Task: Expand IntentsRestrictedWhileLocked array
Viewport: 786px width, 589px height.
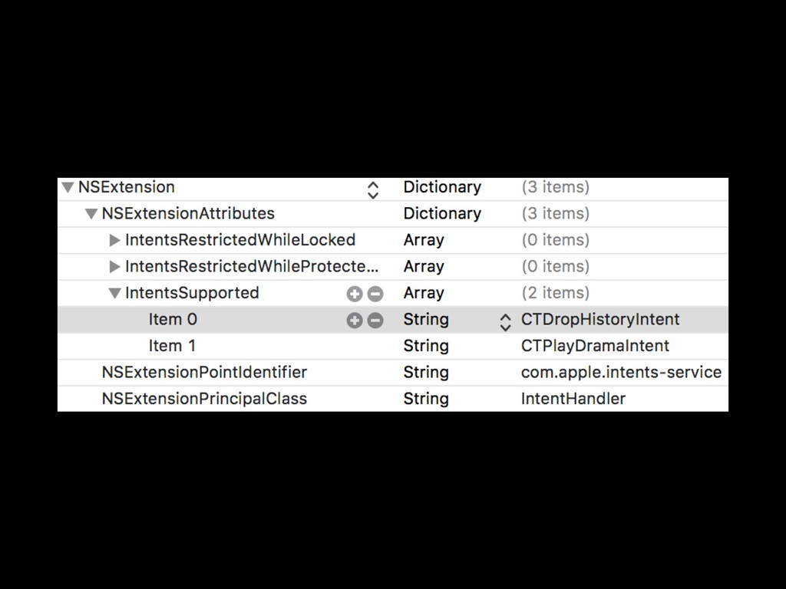Action: point(115,240)
